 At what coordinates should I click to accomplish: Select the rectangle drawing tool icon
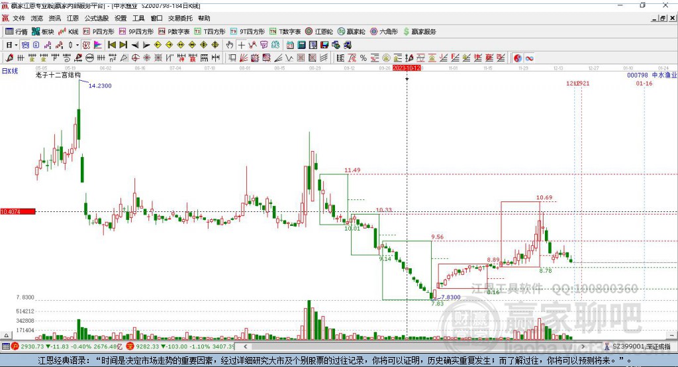tap(232, 58)
